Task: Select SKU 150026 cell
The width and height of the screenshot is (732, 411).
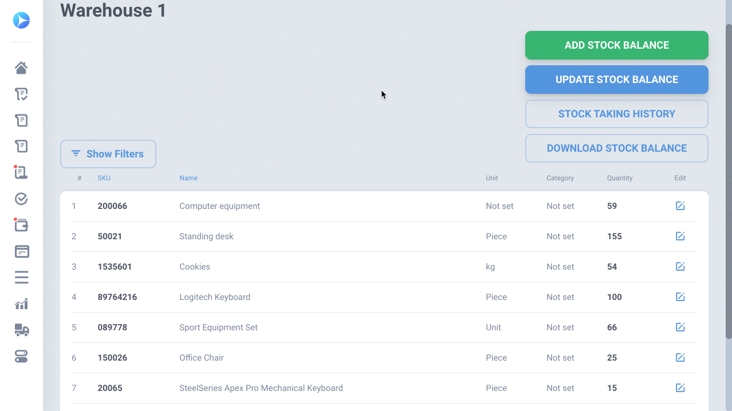Action: 112,358
